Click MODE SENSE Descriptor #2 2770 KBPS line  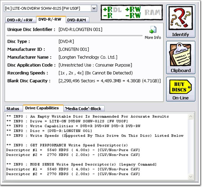click(73, 174)
